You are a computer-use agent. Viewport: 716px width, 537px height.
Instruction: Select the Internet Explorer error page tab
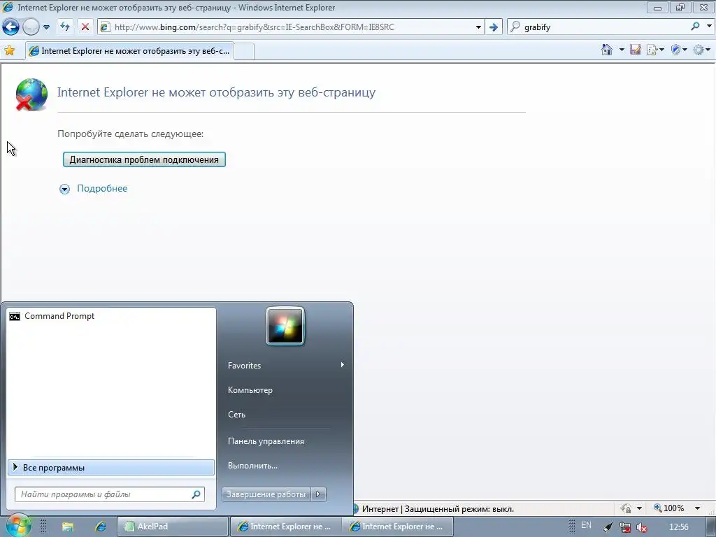(x=129, y=51)
